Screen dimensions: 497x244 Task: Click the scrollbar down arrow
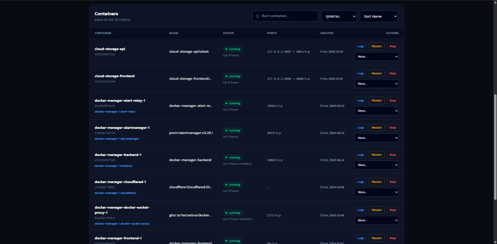point(495,242)
